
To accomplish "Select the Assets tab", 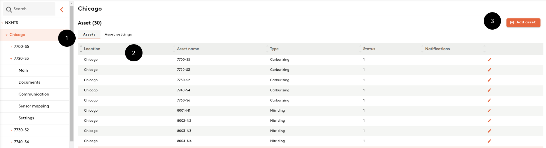I will coord(89,34).
